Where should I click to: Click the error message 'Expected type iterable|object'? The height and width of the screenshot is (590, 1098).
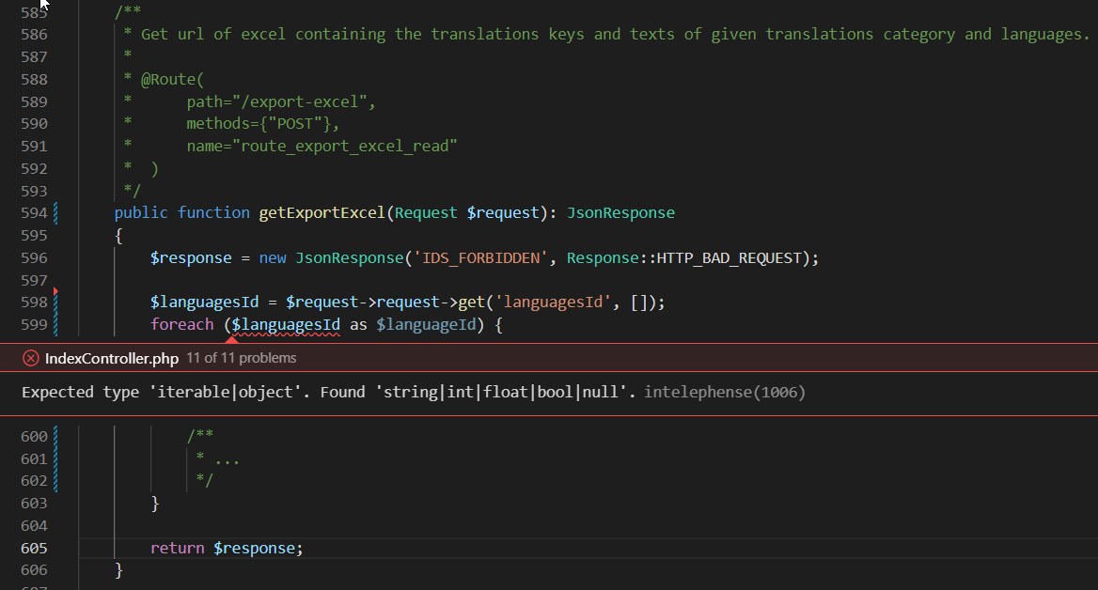click(x=328, y=392)
